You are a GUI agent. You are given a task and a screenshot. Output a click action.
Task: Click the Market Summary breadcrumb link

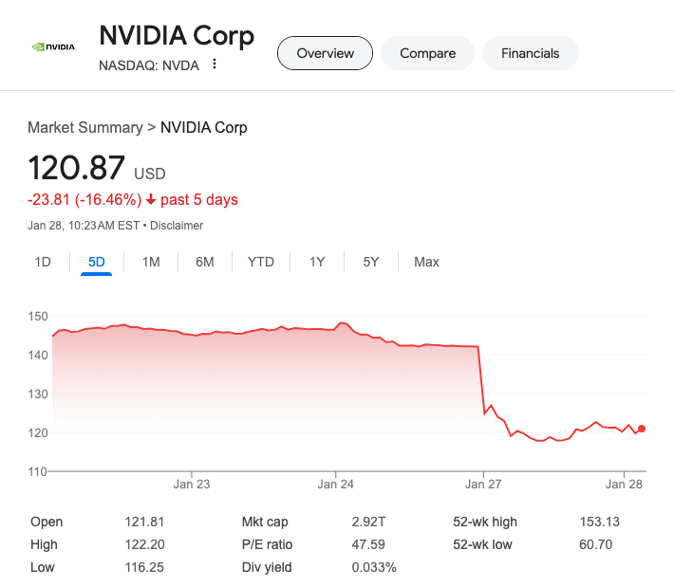84,127
